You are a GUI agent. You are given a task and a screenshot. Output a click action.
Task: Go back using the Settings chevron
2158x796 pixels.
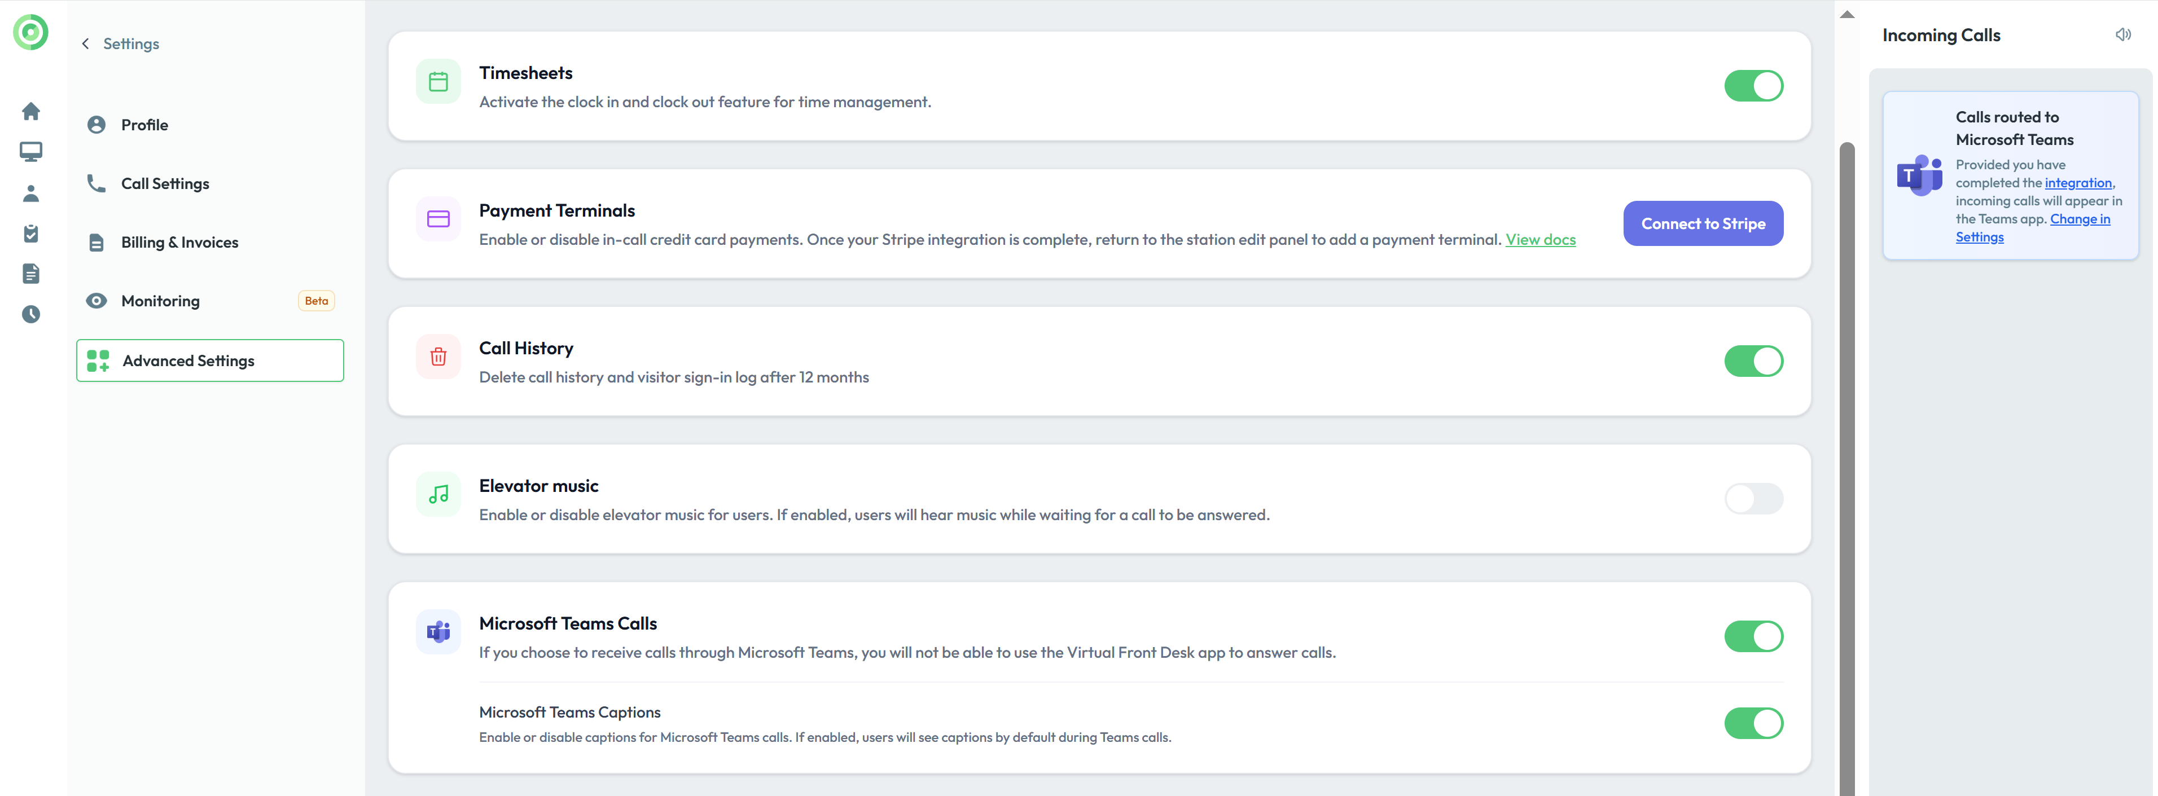85,43
